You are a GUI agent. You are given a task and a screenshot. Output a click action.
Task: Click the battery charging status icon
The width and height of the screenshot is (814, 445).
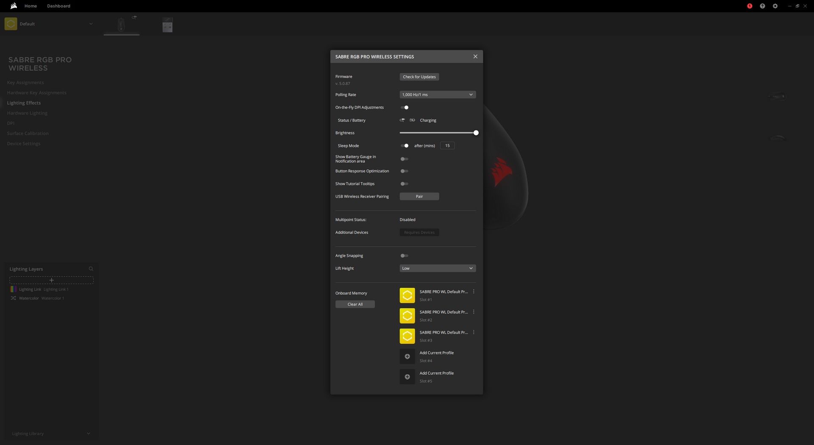[x=412, y=120]
